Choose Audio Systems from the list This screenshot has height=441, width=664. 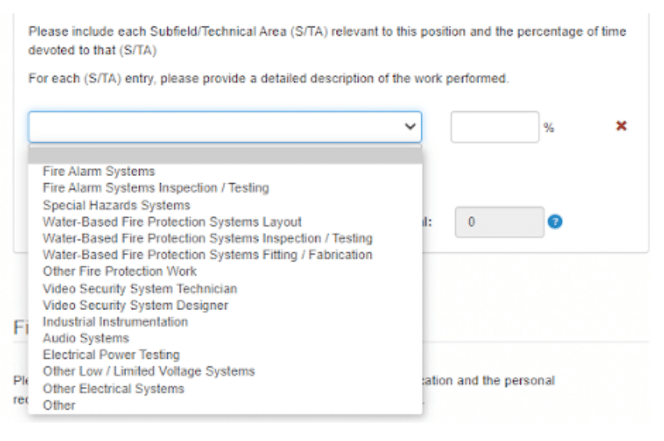point(85,338)
